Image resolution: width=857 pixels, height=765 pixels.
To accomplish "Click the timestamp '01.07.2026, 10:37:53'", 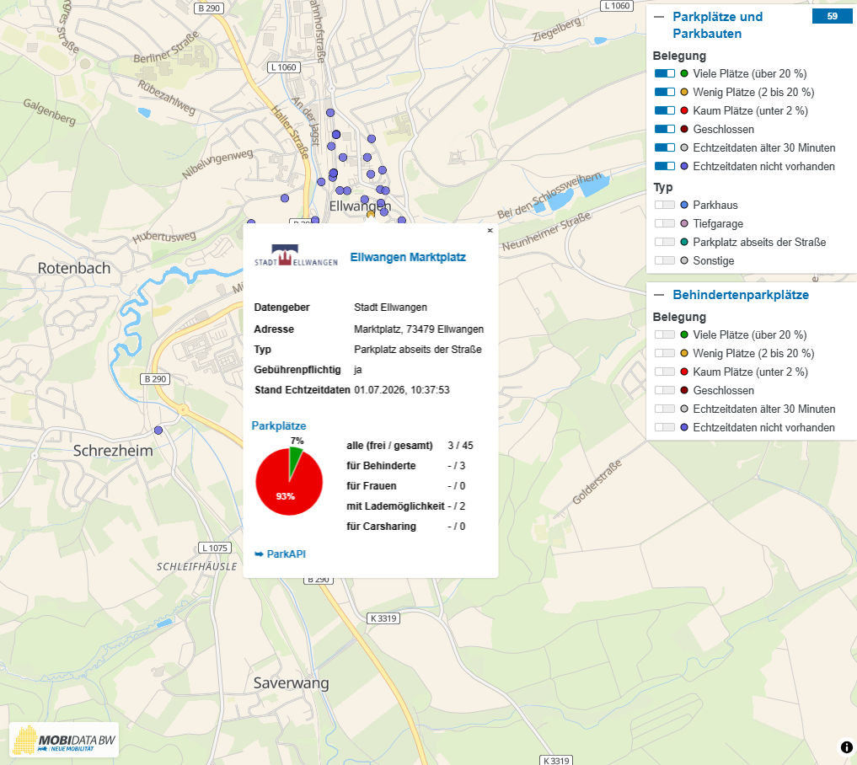I will tap(402, 389).
